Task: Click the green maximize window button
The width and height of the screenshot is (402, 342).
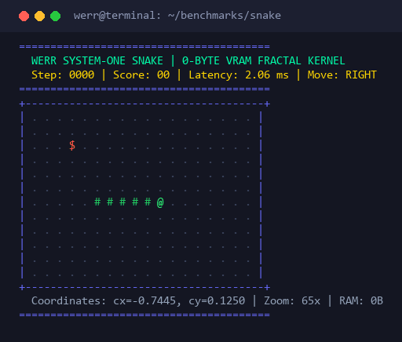Action: (x=55, y=16)
